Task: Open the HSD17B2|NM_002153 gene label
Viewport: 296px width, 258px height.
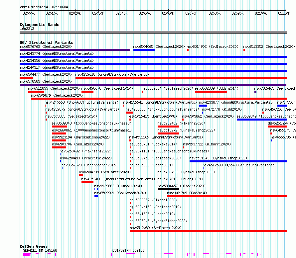Action: (127, 250)
